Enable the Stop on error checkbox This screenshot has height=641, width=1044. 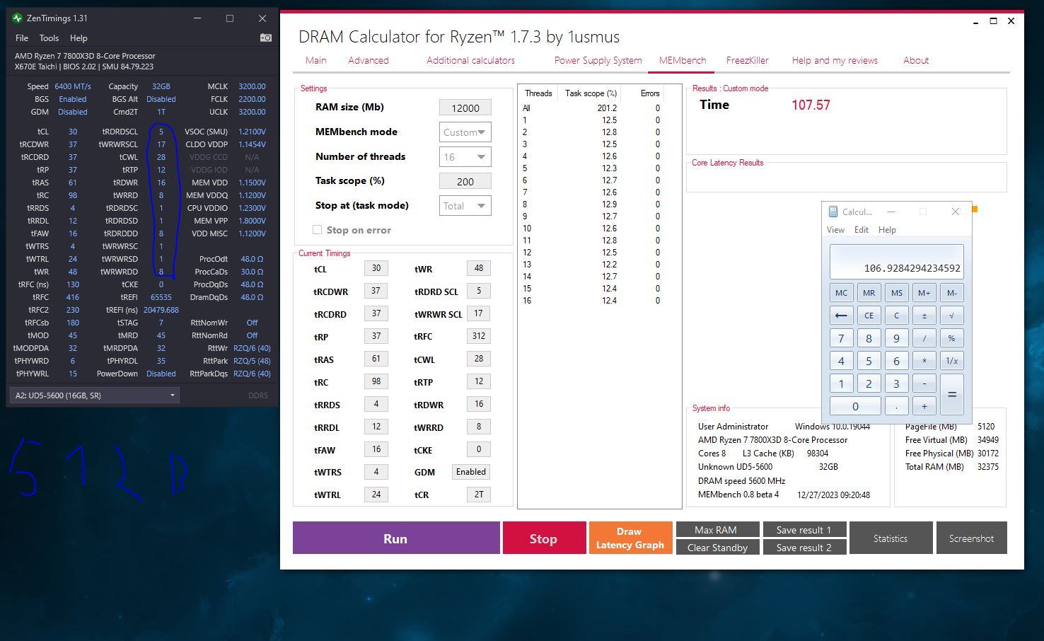(x=317, y=230)
